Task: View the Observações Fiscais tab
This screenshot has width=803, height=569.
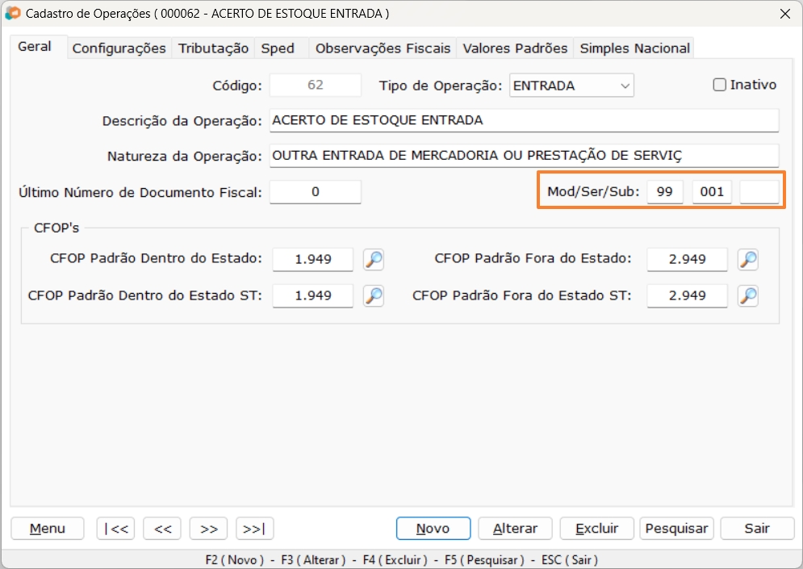Action: click(383, 48)
